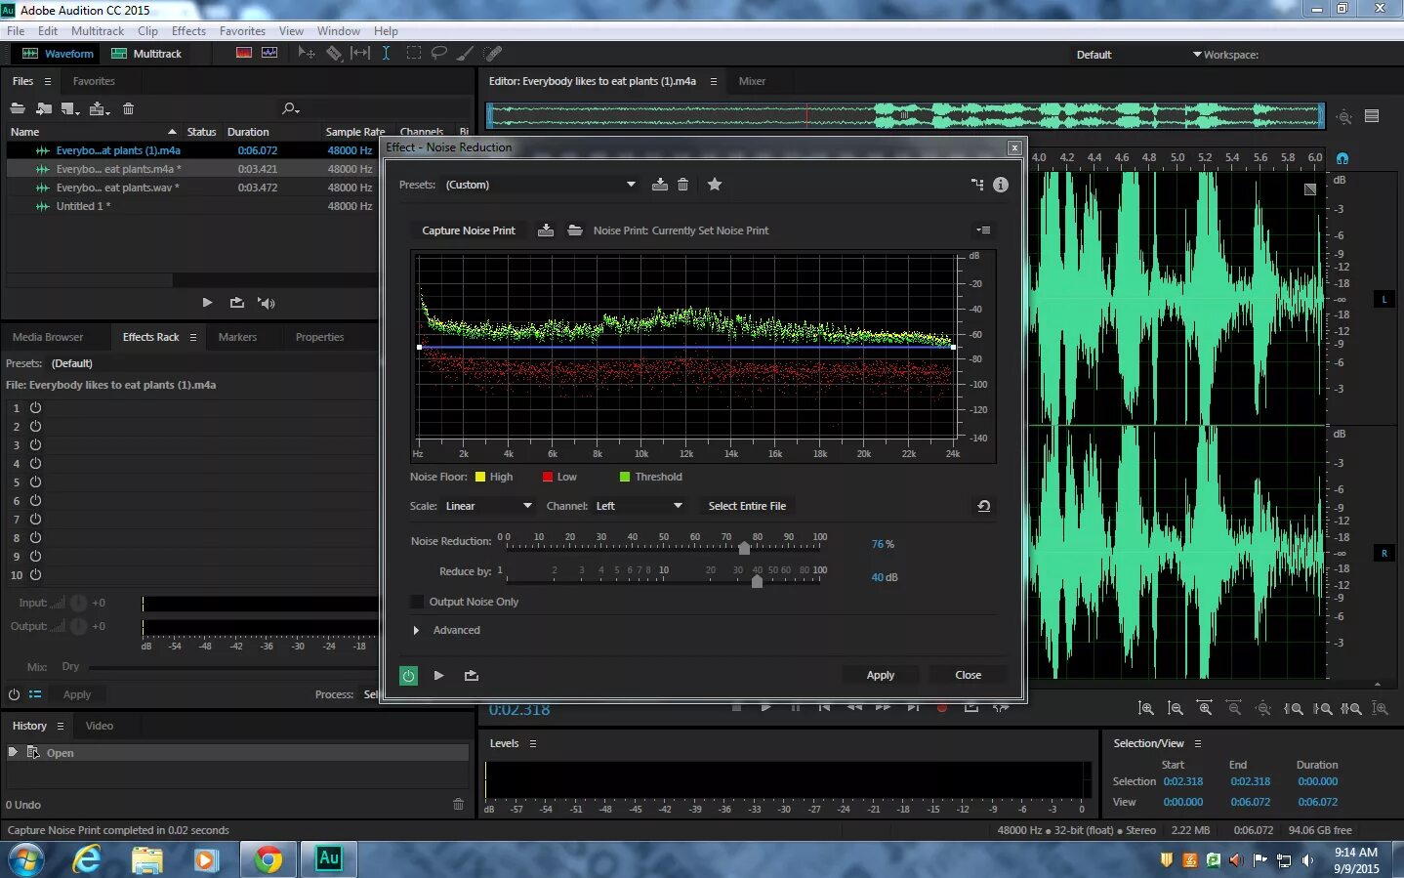Select the Spot Healing Brush tool
The height and width of the screenshot is (878, 1404).
(493, 53)
